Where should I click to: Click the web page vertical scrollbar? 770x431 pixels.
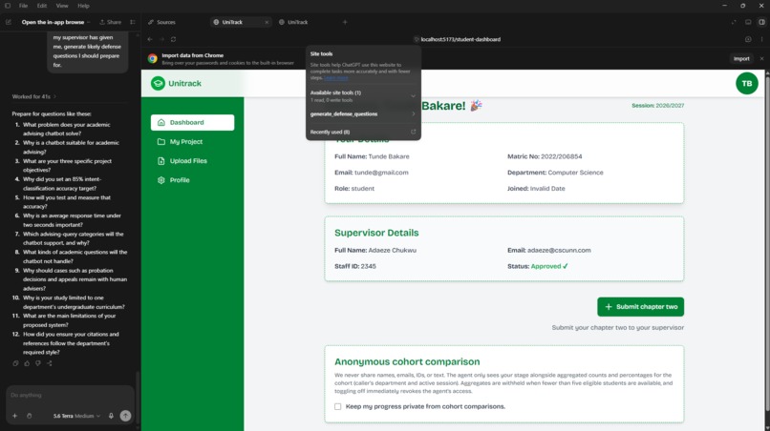(766, 245)
